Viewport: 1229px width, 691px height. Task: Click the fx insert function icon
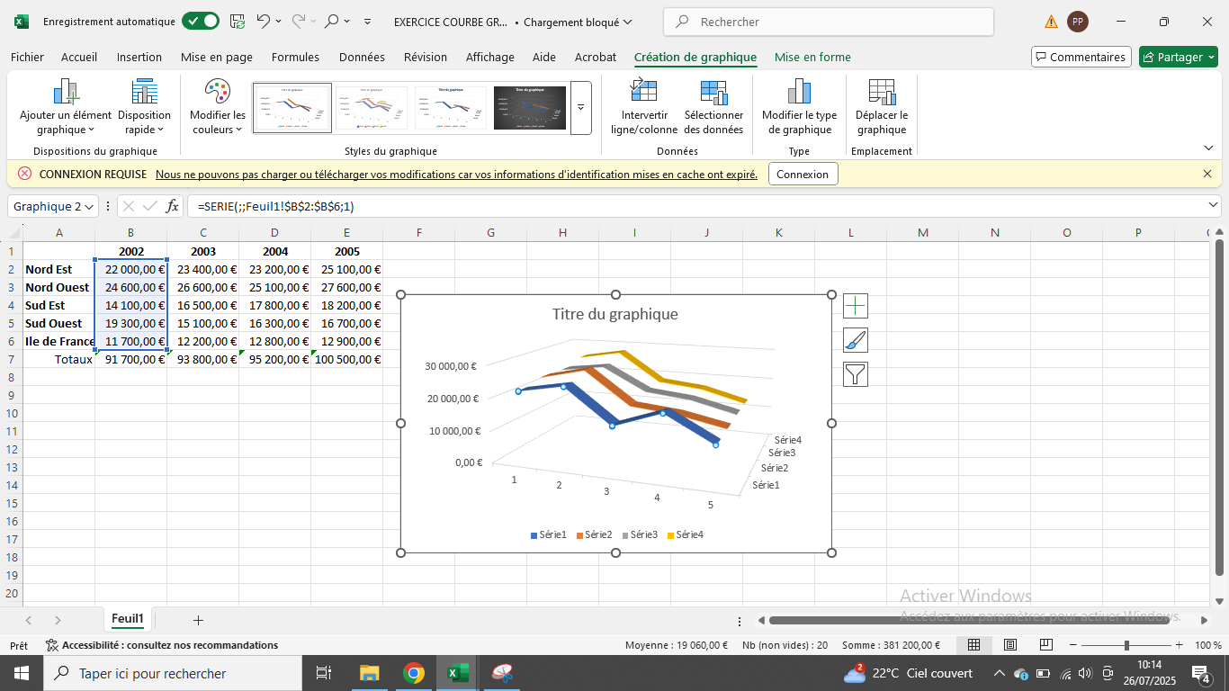pos(173,206)
